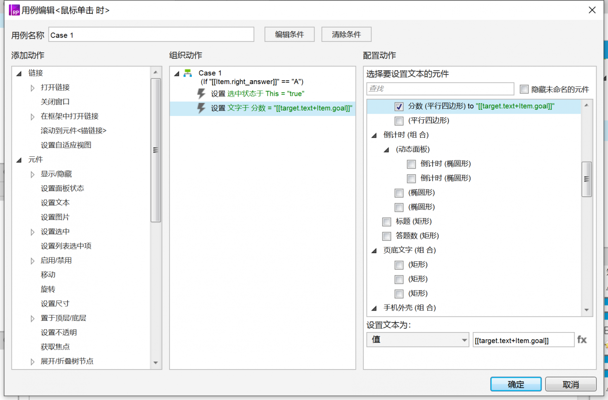Uncheck the 分数 (平行四边形) checkbox
The image size is (608, 400).
coord(399,106)
